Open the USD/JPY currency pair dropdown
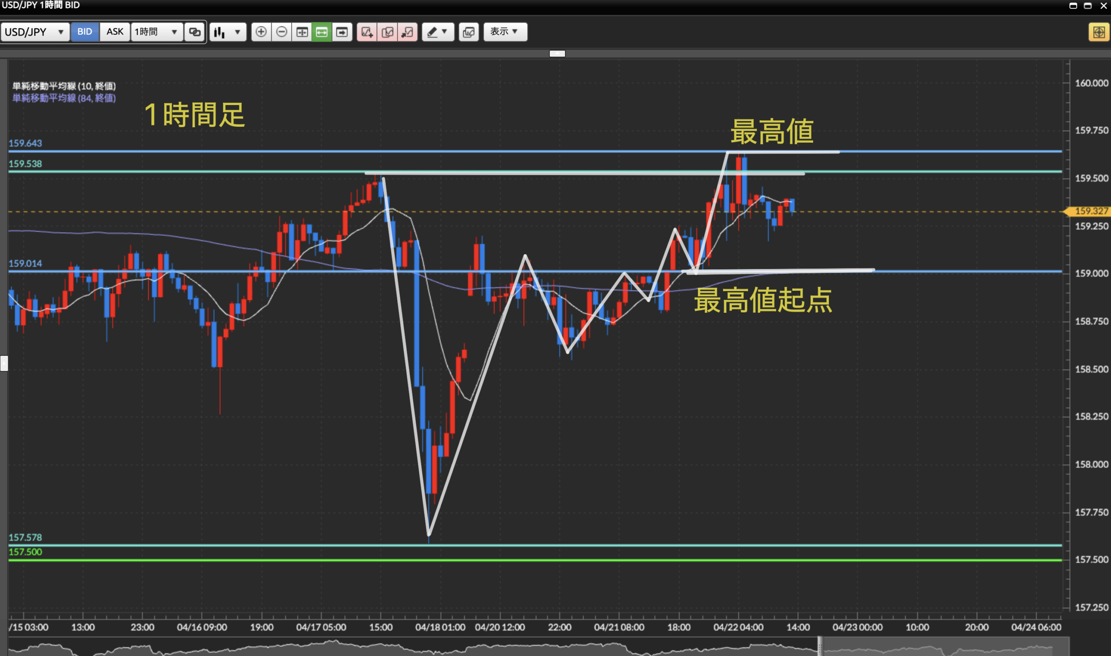 pos(34,32)
